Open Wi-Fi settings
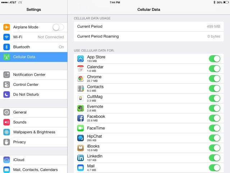Screen dimensions: 230x173 point(34,37)
